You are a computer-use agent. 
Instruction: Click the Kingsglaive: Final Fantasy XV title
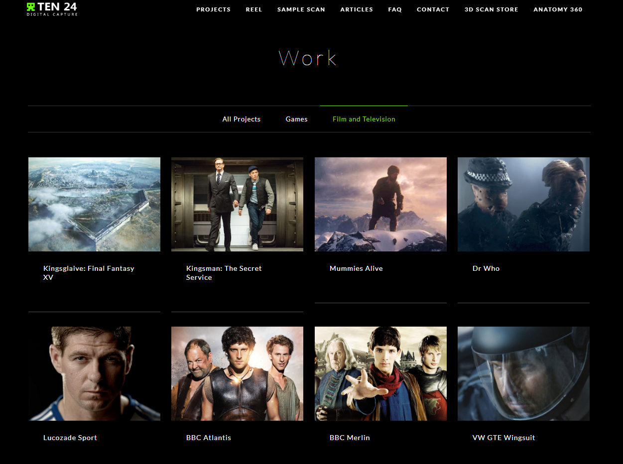pyautogui.click(x=89, y=273)
